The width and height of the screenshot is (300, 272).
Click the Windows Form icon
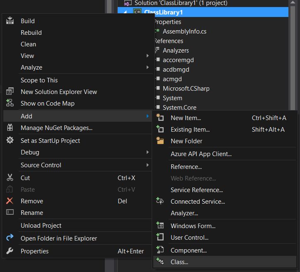160,225
